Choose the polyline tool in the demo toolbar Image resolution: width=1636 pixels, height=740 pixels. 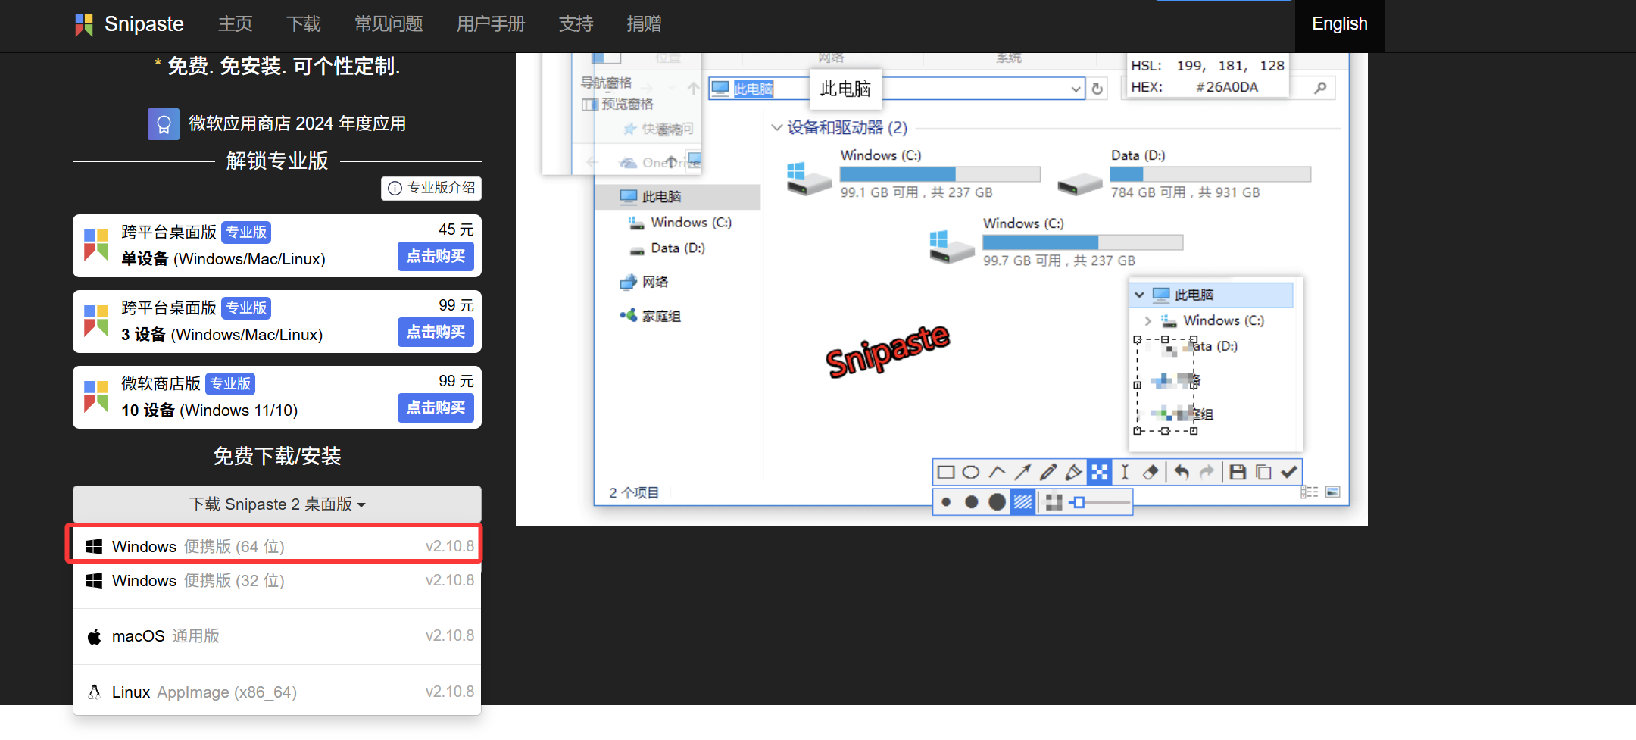(998, 473)
